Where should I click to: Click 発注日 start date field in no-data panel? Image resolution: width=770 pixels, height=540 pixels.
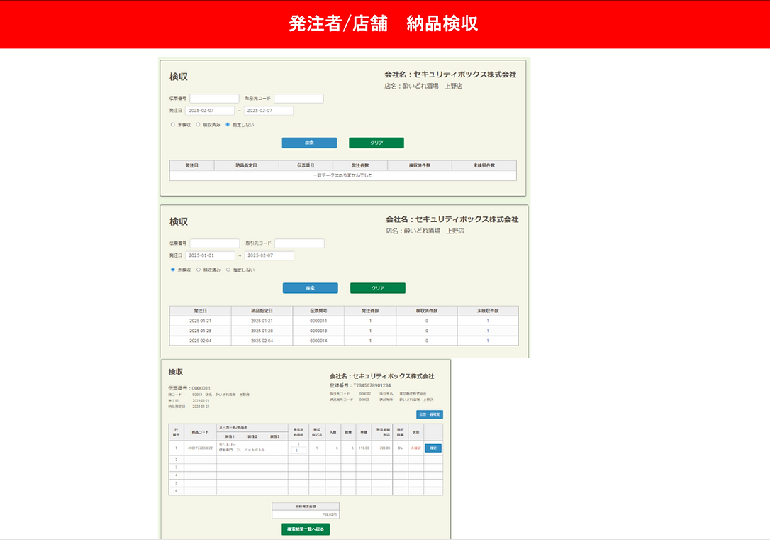pos(210,111)
